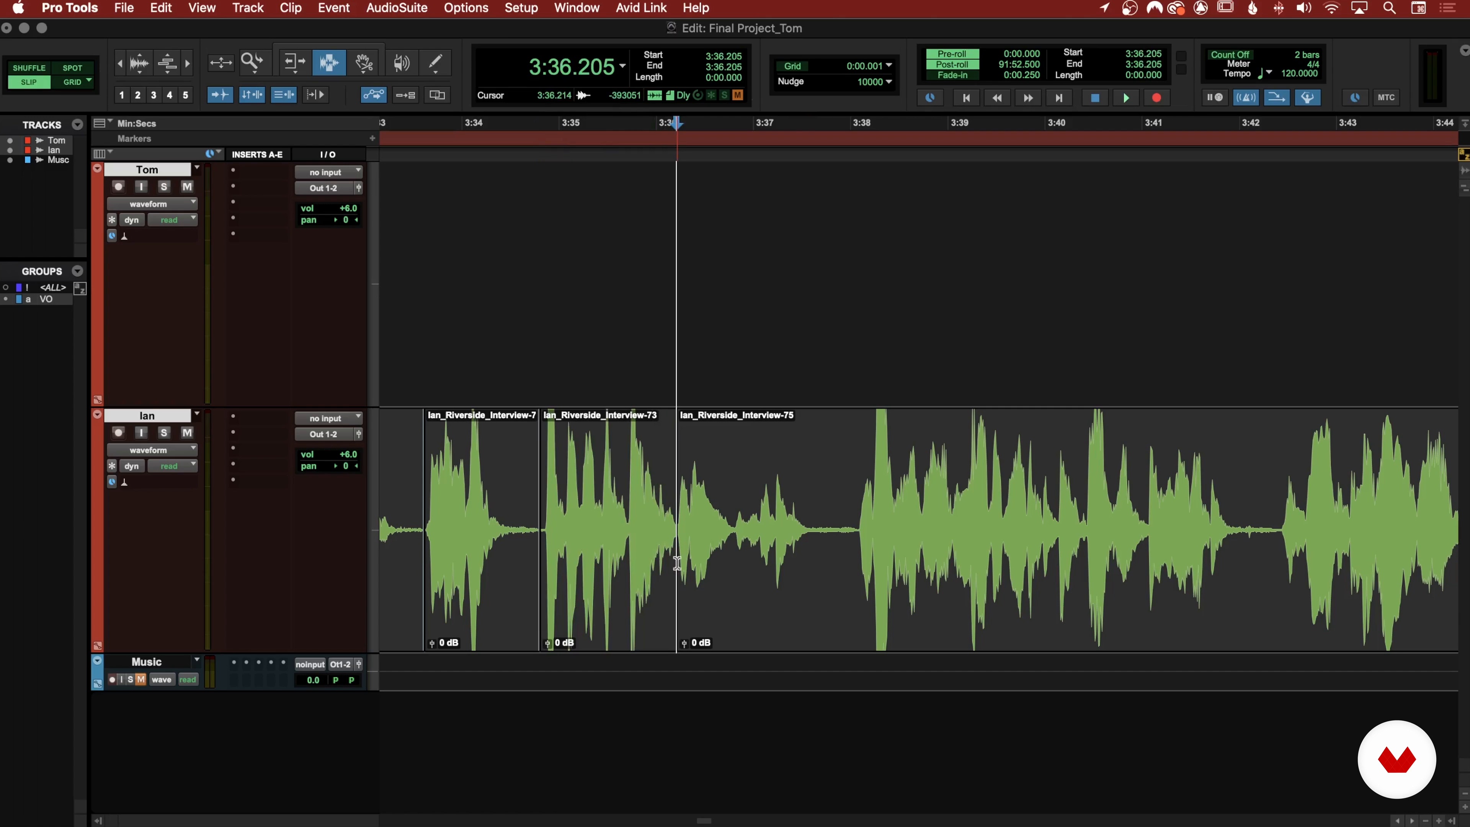Open the Event menu
The image size is (1470, 827).
pos(333,8)
